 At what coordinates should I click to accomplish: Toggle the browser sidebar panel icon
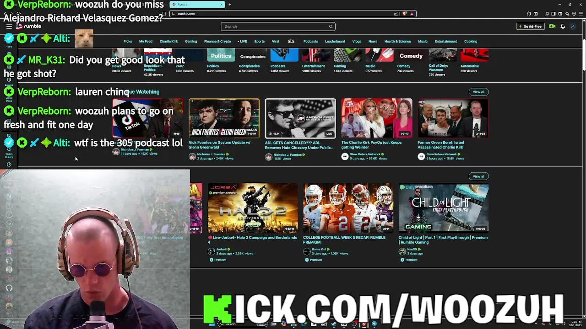click(x=553, y=14)
